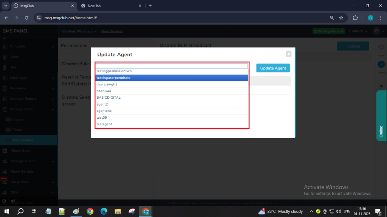Select testingpermissiontwo from agent list
The width and height of the screenshot is (387, 217).
172,71
